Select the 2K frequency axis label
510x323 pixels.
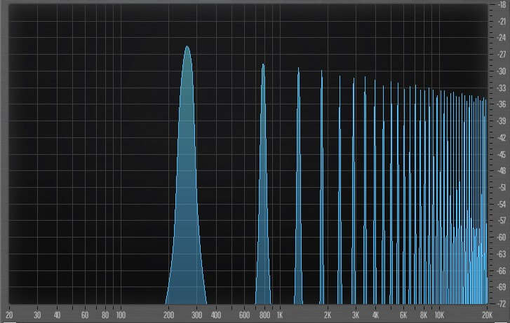pyautogui.click(x=328, y=316)
